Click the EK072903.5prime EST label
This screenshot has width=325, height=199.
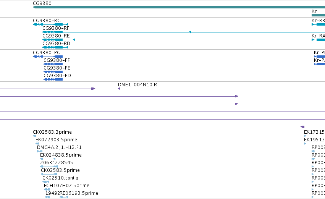point(56,140)
